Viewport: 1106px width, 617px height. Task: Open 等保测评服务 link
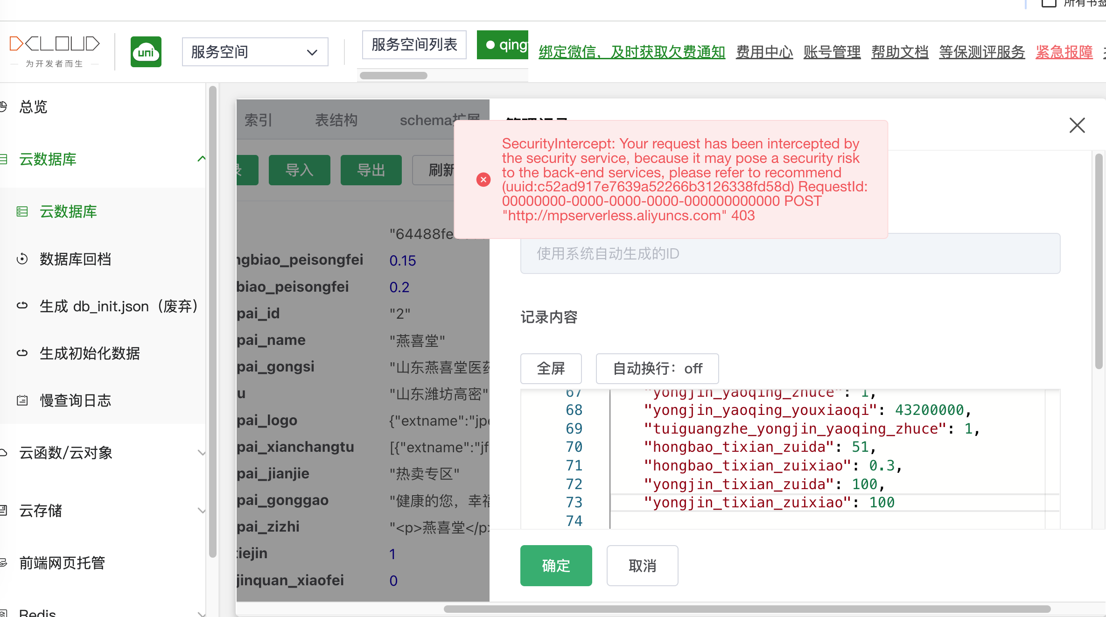click(982, 52)
